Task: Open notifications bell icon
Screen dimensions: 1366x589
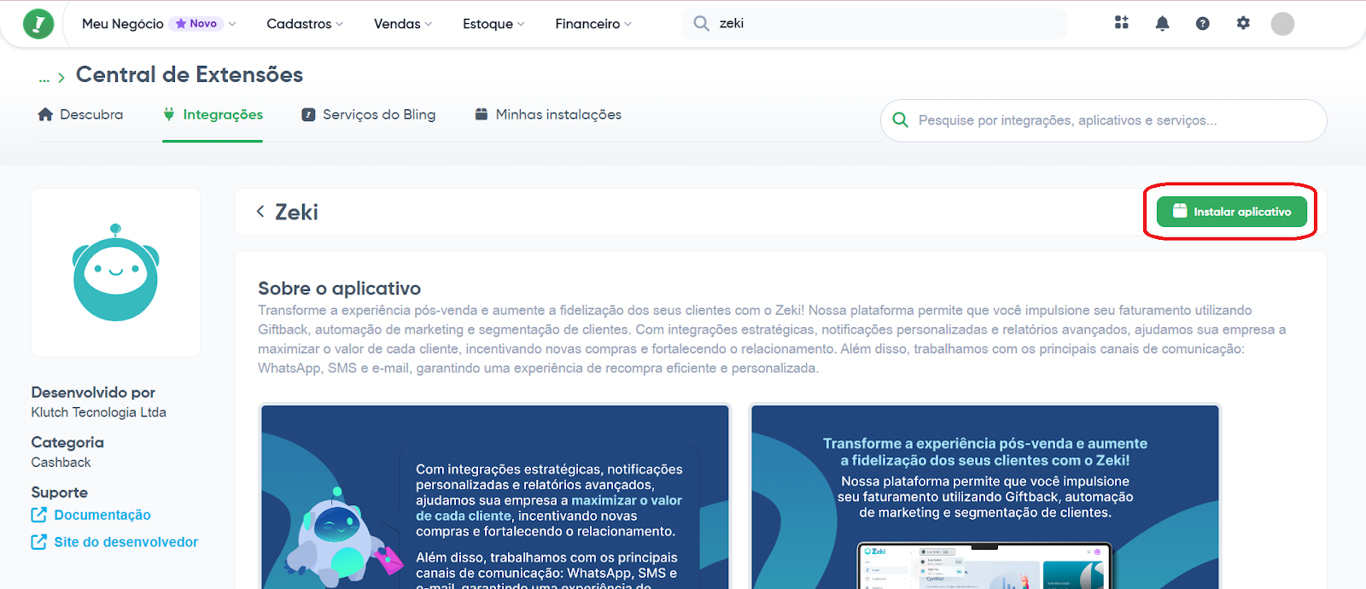Action: (1162, 24)
